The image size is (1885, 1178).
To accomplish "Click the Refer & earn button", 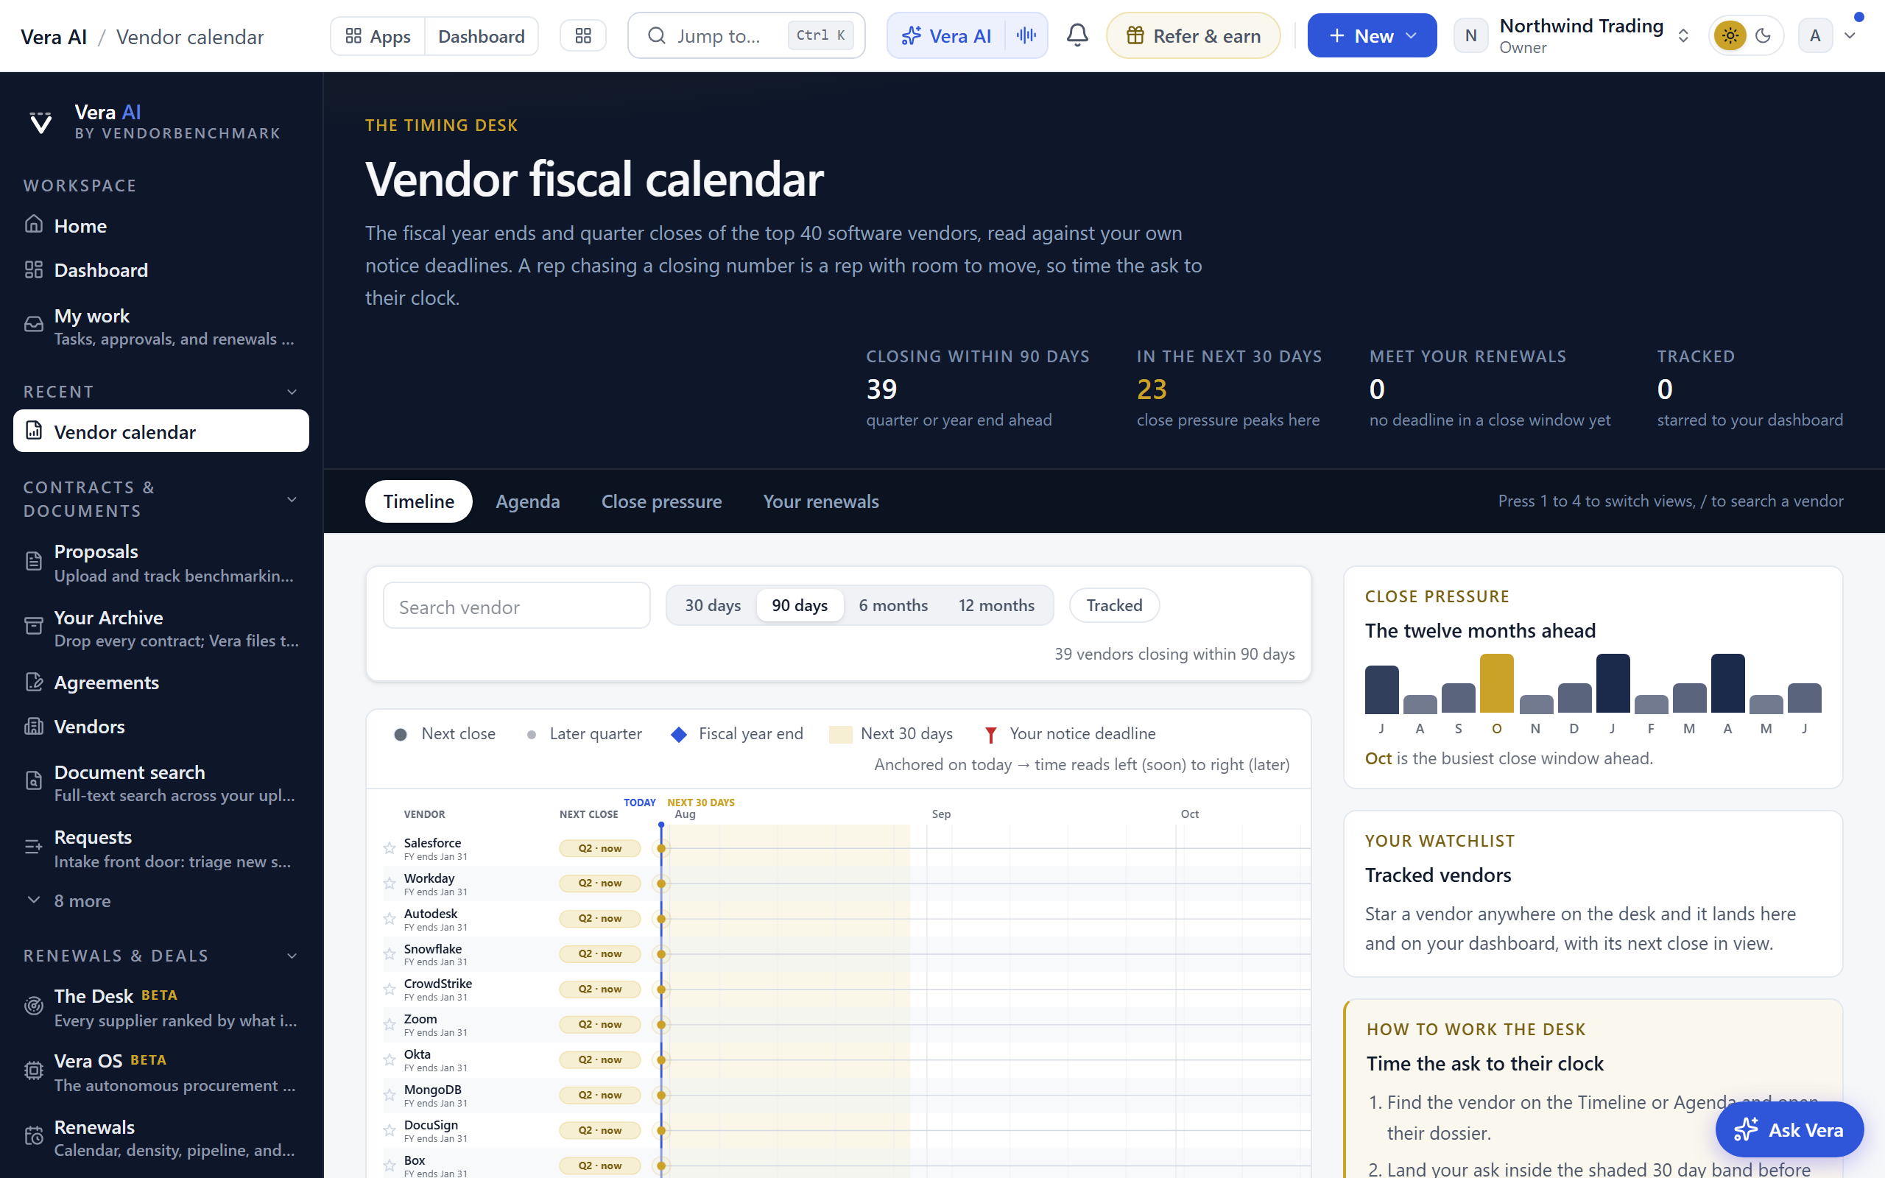I will point(1193,36).
